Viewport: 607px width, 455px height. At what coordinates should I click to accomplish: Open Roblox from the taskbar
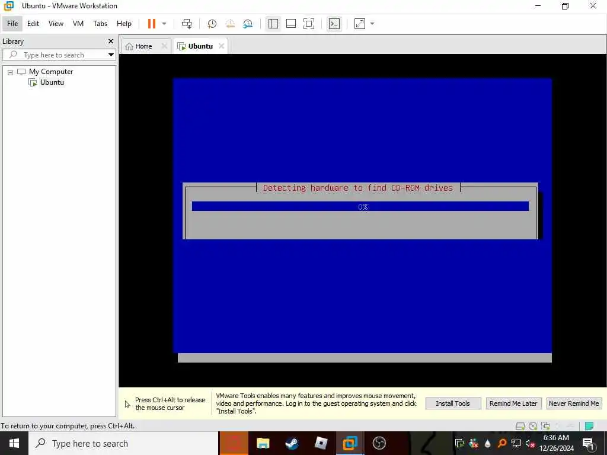[x=321, y=443]
